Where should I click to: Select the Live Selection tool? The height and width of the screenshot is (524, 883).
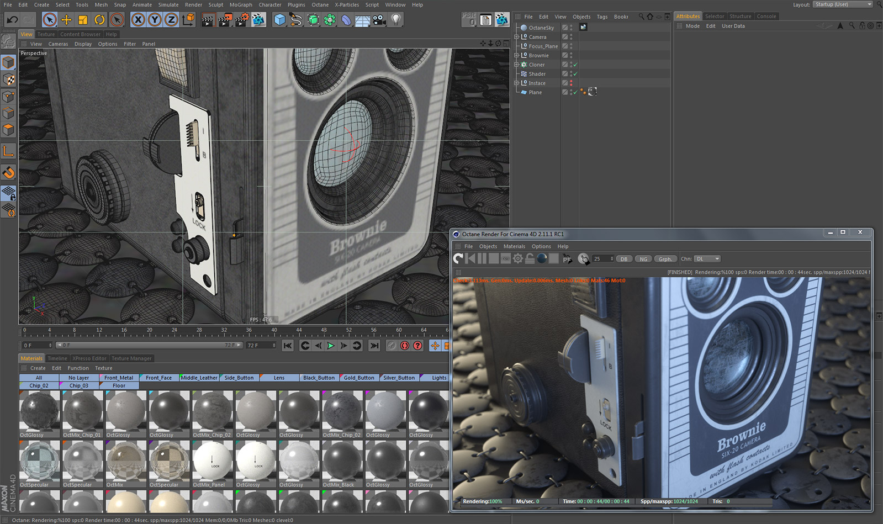49,20
